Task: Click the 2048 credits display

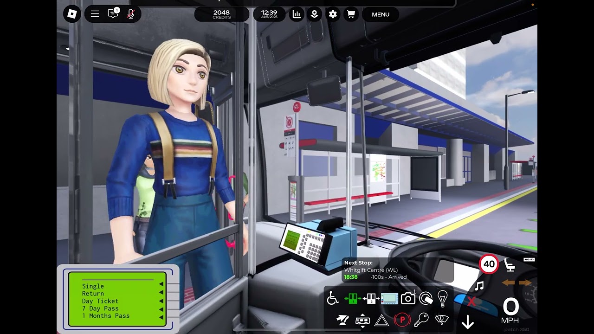Action: pyautogui.click(x=221, y=14)
